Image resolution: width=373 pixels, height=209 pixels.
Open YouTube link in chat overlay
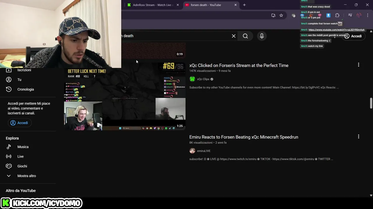[336, 30]
